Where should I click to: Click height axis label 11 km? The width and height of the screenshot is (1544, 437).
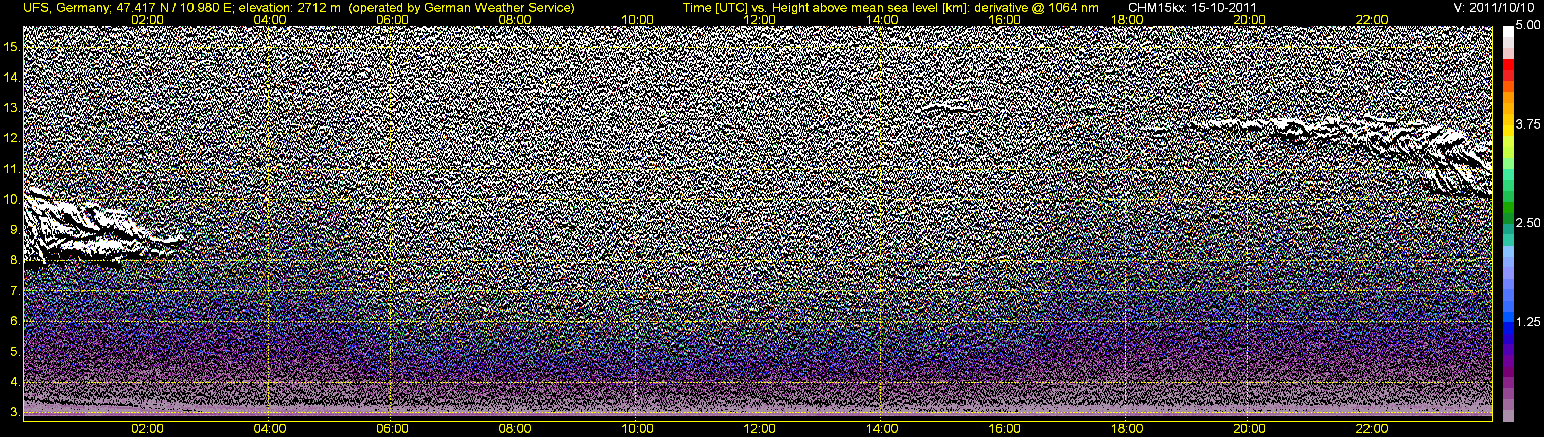[x=11, y=169]
